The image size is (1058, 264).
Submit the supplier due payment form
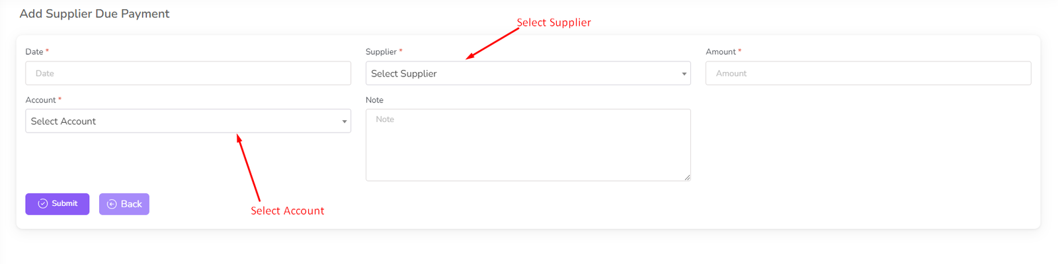tap(58, 204)
